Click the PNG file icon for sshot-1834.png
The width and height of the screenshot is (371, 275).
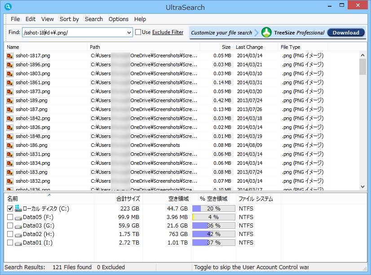(10, 163)
